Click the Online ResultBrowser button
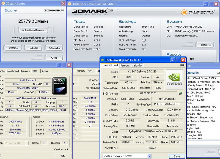 coord(33,30)
